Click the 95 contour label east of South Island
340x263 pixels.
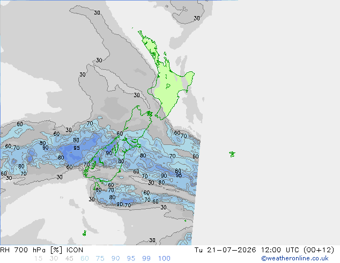(x=179, y=175)
